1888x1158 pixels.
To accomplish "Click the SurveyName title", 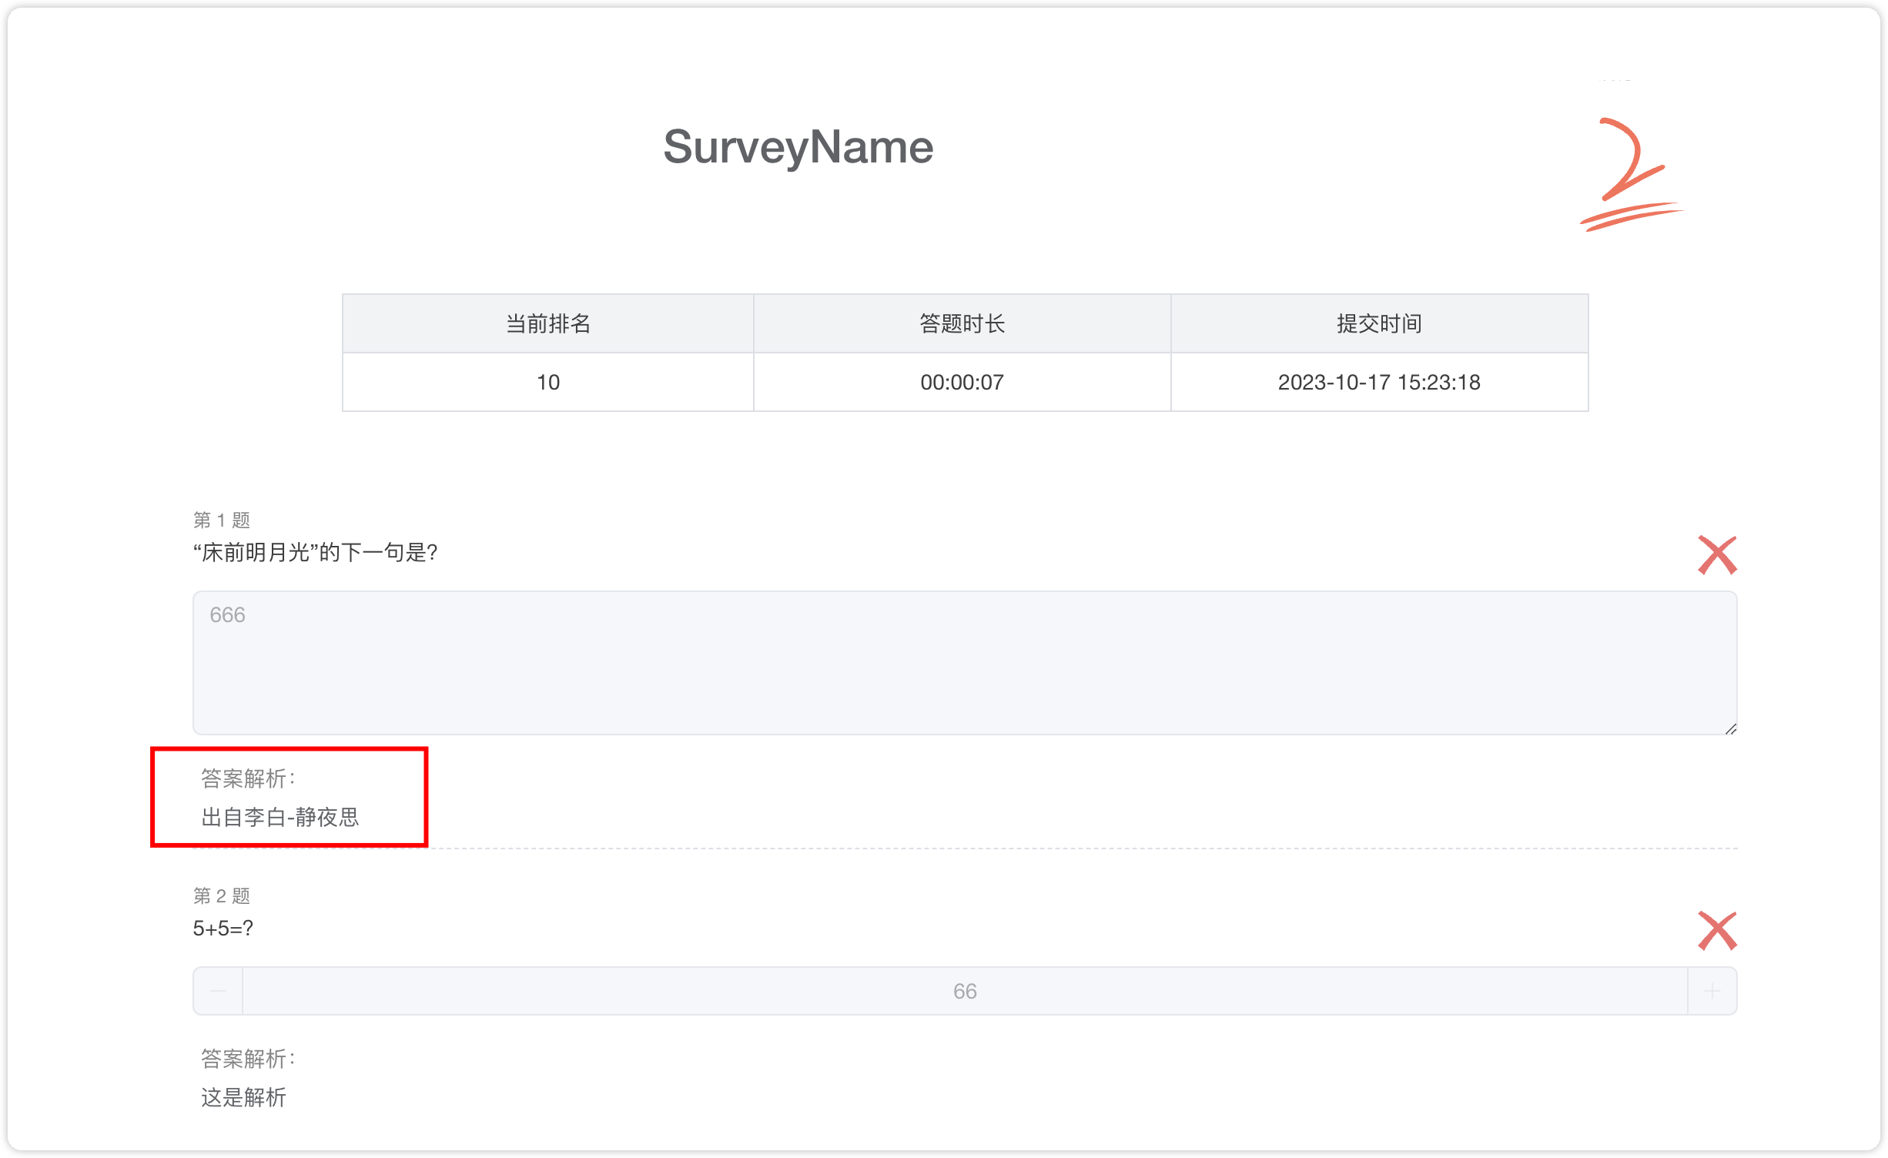I will (x=798, y=147).
